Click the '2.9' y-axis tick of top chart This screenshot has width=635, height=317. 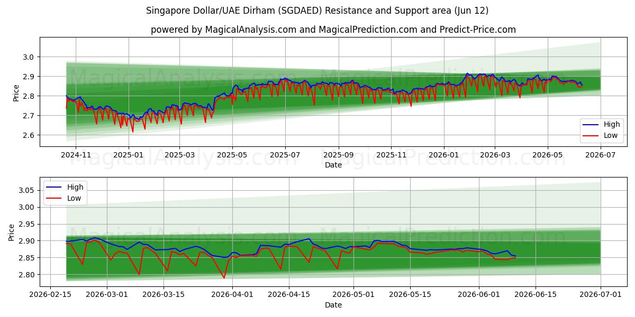tap(30, 77)
